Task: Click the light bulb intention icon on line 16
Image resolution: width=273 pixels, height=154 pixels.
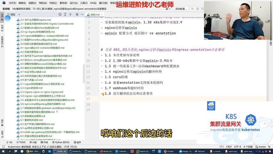Action: click(103, 95)
